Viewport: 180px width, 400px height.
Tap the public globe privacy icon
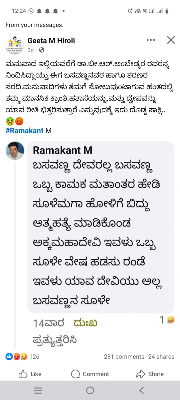pos(42,50)
